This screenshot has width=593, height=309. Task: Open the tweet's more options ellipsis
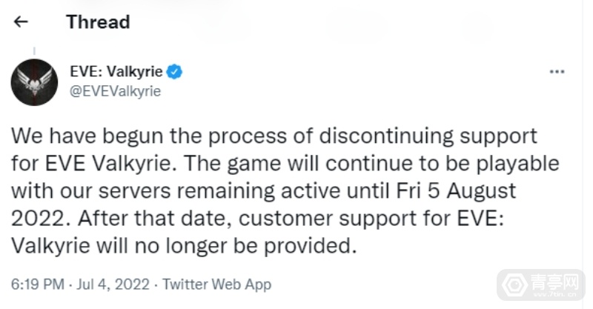tap(557, 73)
